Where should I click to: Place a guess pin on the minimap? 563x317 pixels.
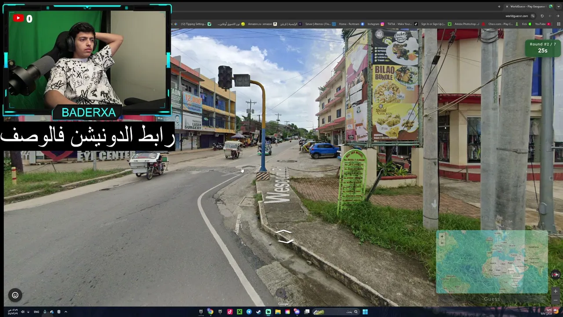[x=492, y=262]
